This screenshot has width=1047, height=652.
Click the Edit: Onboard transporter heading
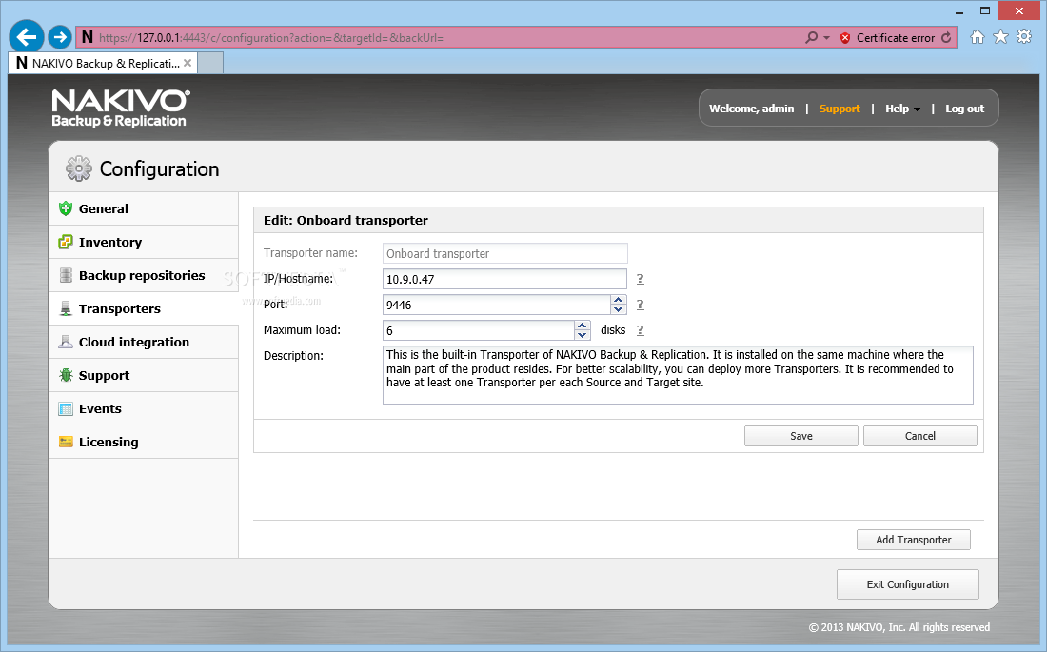click(x=346, y=221)
